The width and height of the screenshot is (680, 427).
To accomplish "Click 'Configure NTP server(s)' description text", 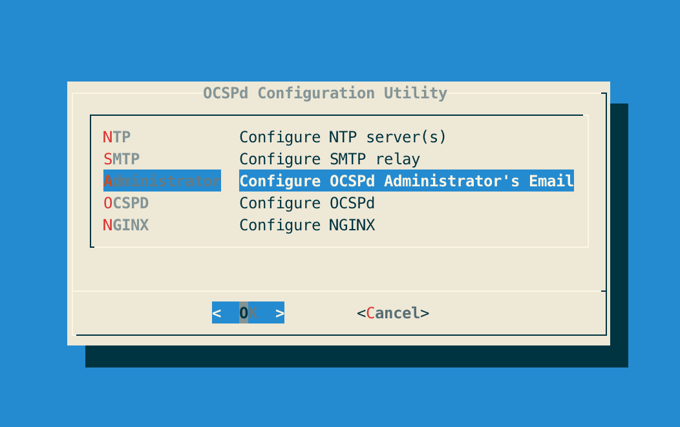I will click(343, 137).
